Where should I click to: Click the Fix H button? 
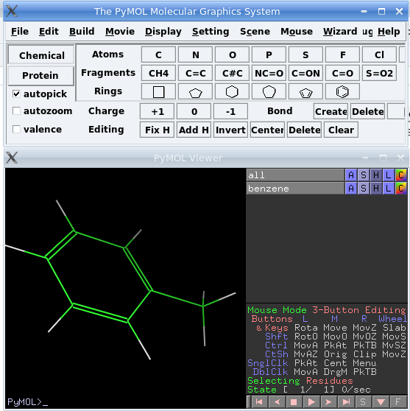pyautogui.click(x=157, y=130)
